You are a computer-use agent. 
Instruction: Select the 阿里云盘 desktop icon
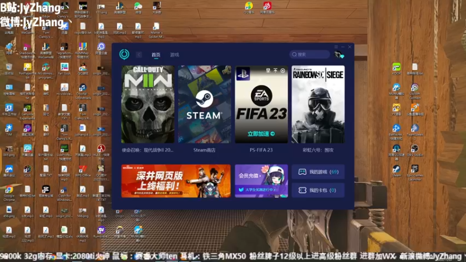click(x=101, y=48)
